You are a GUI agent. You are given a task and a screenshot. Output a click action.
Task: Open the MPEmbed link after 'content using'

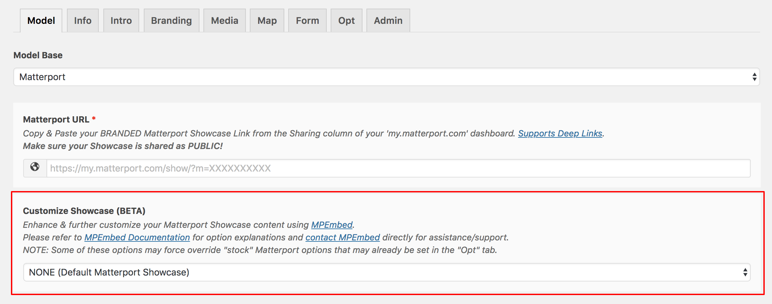click(331, 225)
